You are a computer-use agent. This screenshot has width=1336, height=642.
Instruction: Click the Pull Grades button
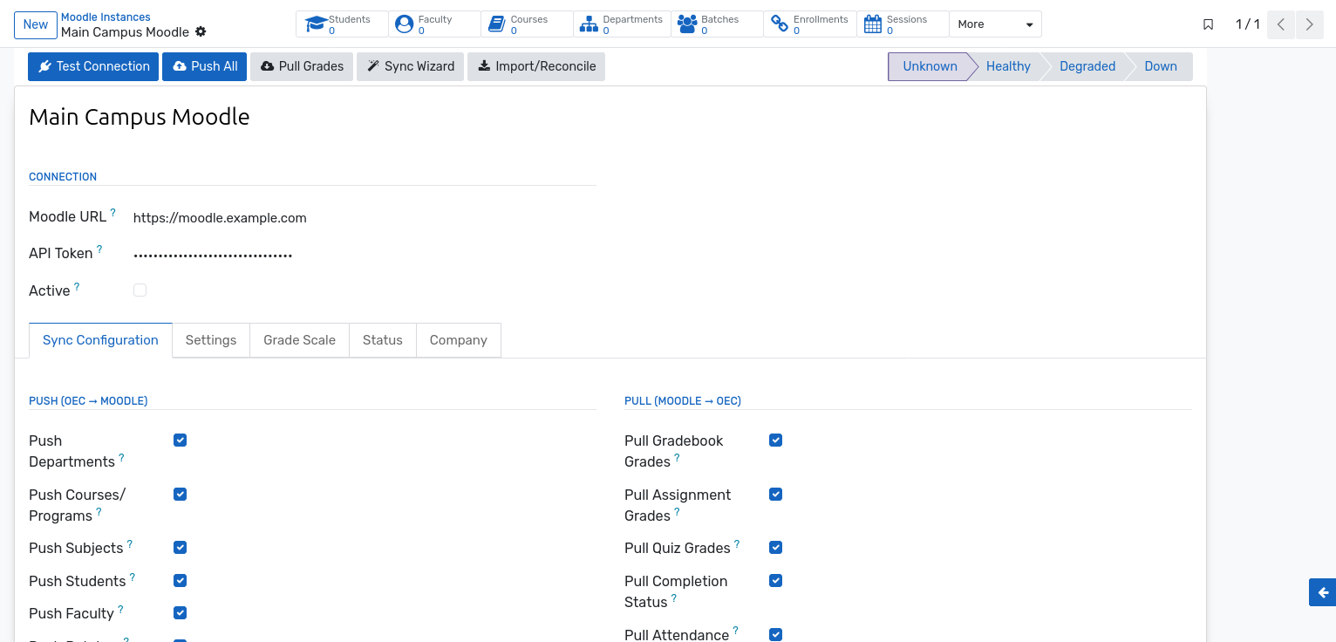coord(302,66)
